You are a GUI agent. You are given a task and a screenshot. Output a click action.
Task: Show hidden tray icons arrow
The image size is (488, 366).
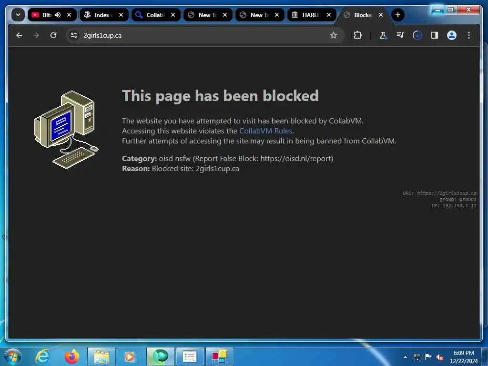pos(405,357)
